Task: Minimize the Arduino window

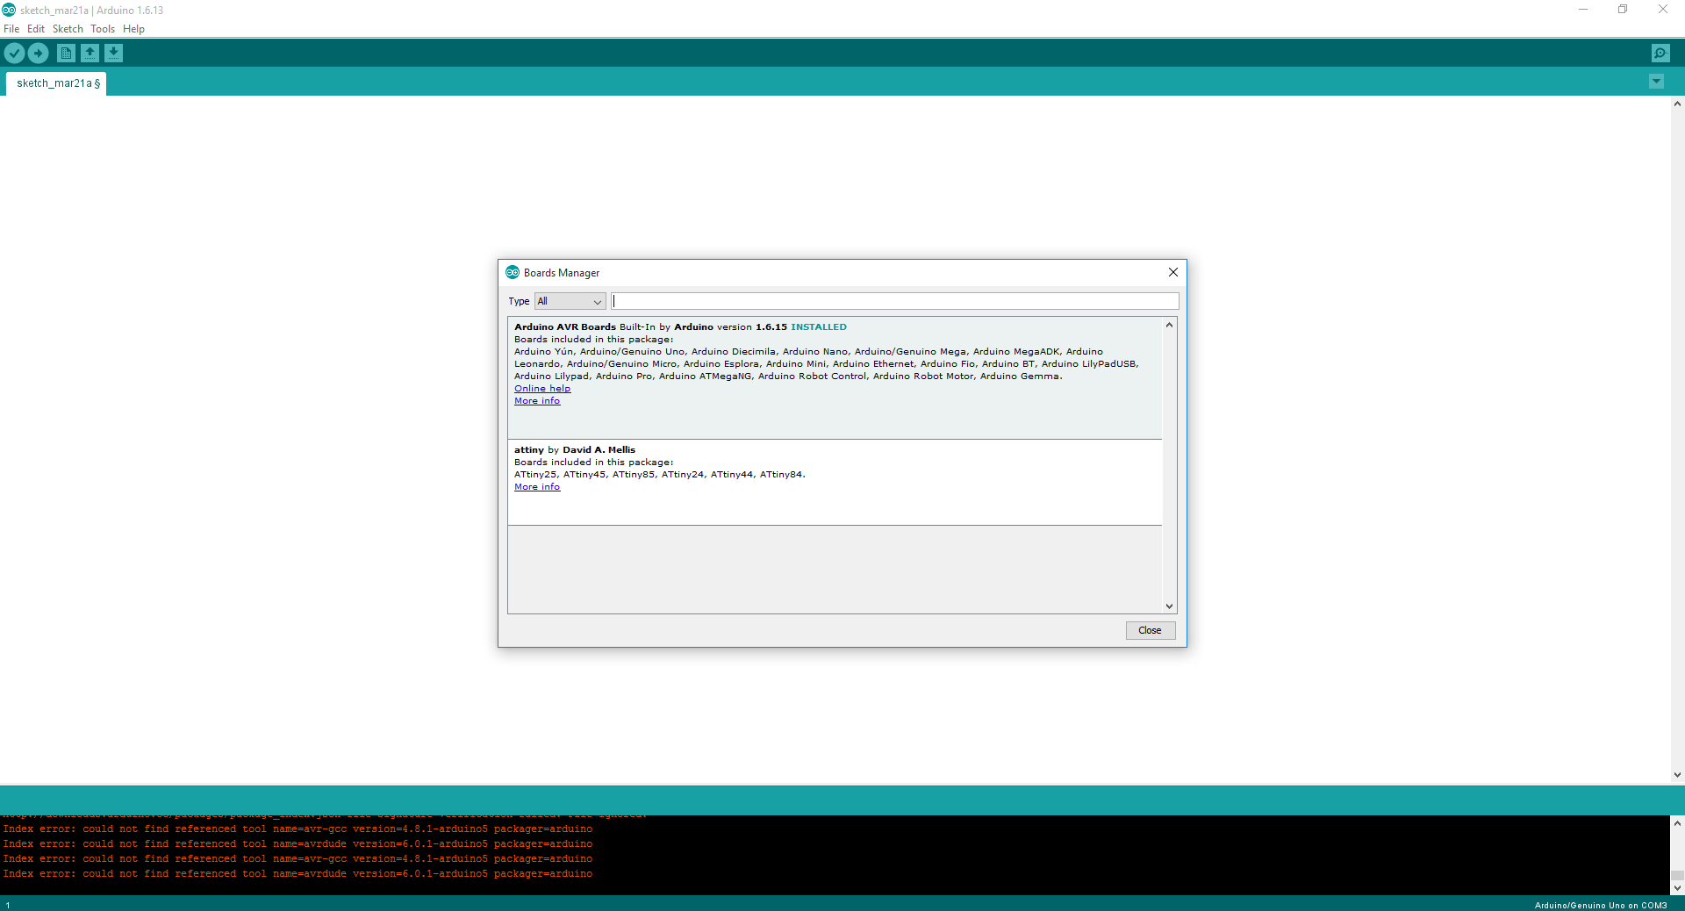Action: point(1583,10)
